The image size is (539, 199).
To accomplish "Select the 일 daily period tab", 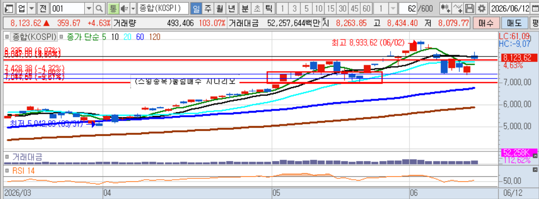I will [x=196, y=8].
